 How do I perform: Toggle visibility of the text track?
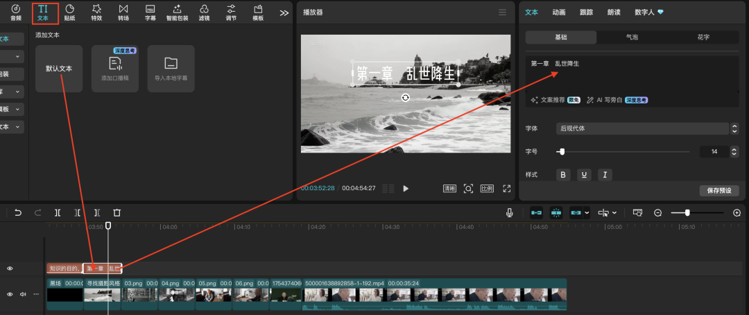point(10,269)
